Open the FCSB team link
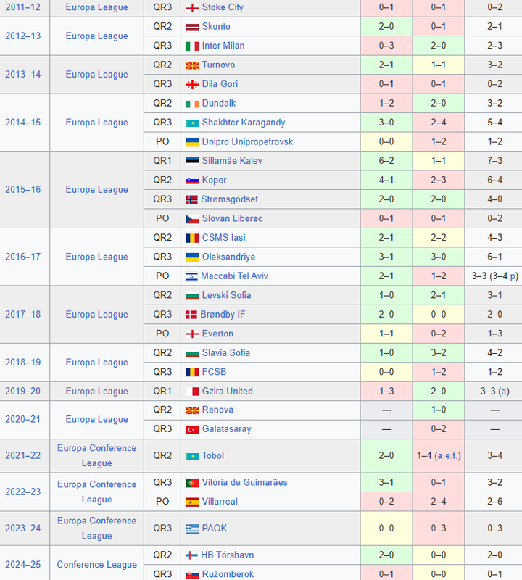The image size is (522, 580). tap(214, 372)
